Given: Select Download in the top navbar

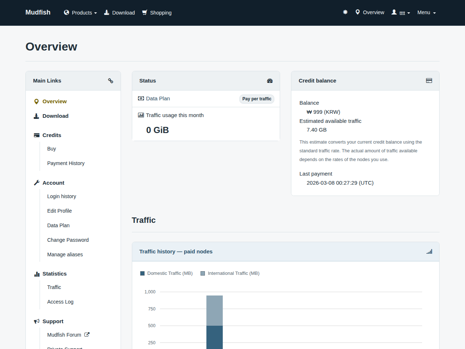Looking at the screenshot, I should tap(120, 13).
